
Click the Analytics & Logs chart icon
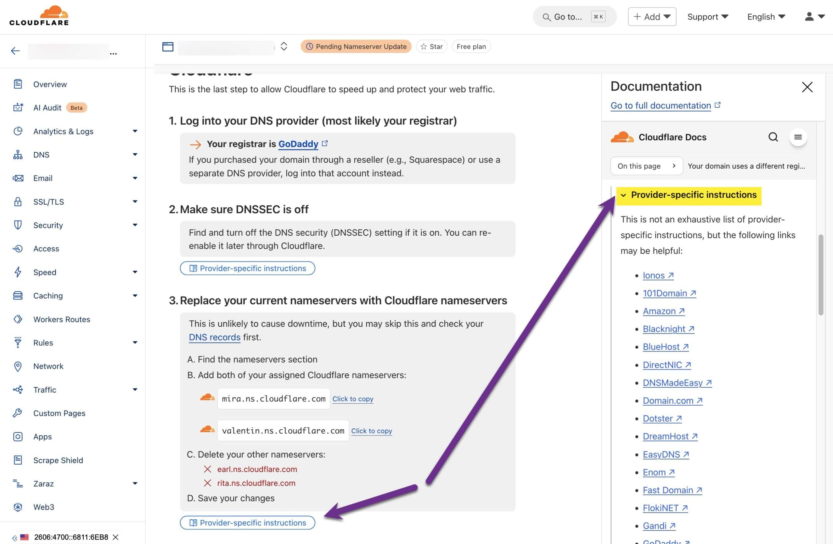pos(18,131)
